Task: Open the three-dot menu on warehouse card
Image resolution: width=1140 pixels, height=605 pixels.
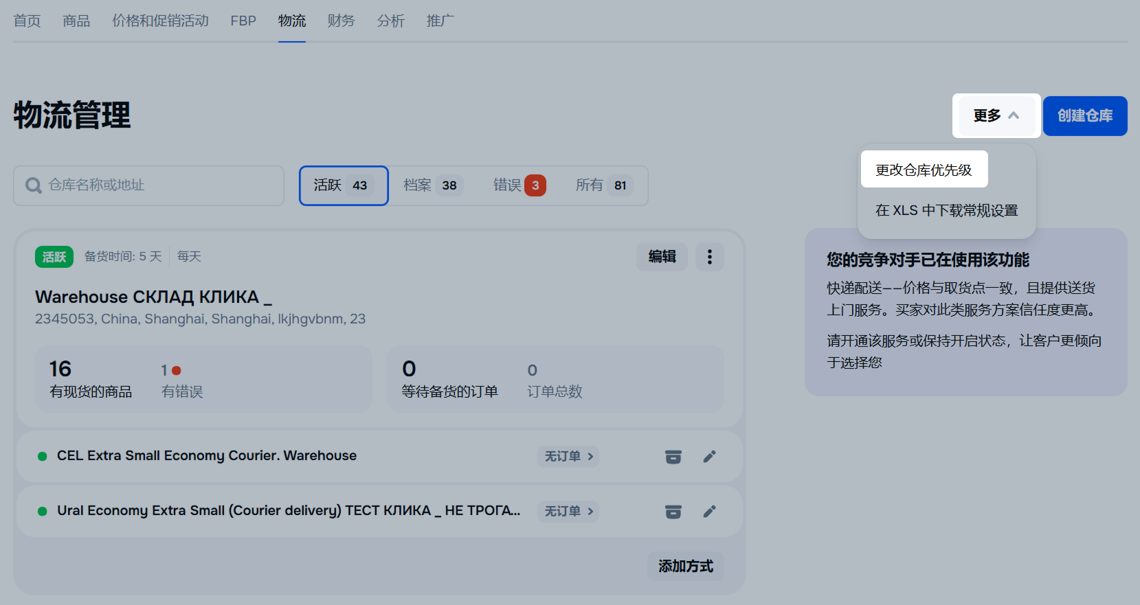Action: 709,257
